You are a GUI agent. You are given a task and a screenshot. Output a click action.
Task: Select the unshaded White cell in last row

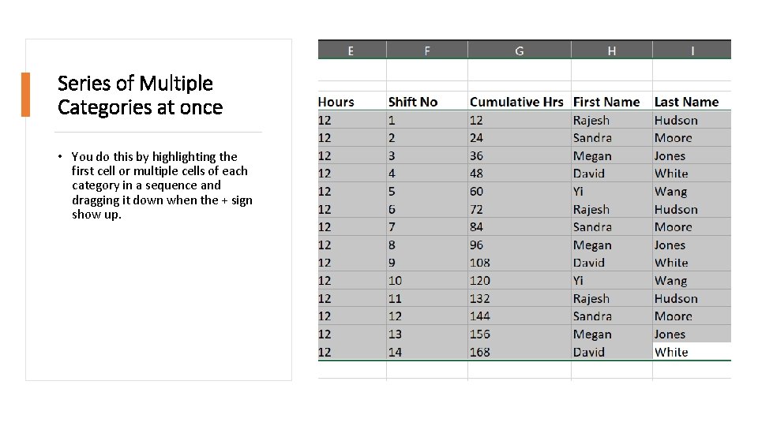[x=692, y=352]
